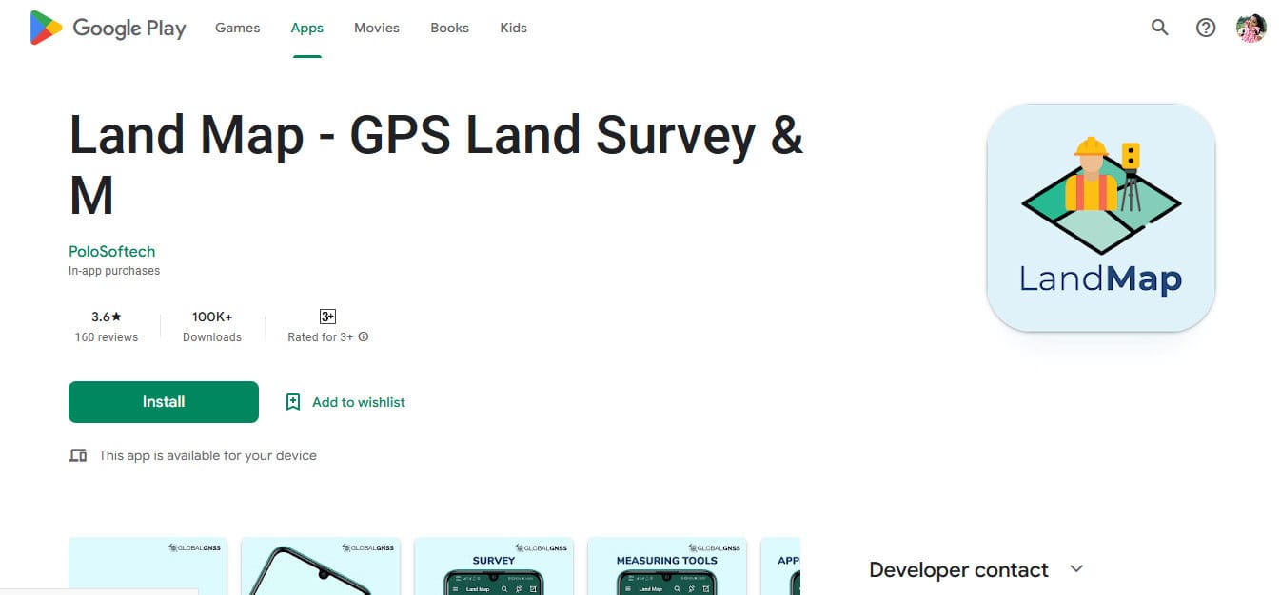Click the 3+ rating badge
The width and height of the screenshot is (1281, 595).
(x=327, y=317)
